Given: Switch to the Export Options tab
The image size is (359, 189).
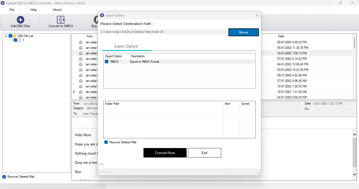Looking at the screenshot, I should (x=126, y=46).
